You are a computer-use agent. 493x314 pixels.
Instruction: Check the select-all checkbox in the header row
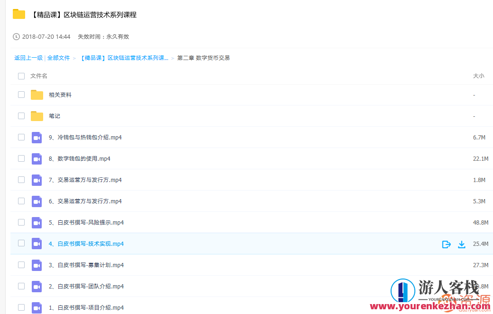[x=21, y=76]
